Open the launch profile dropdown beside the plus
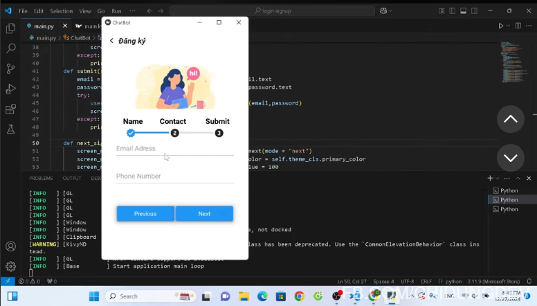The image size is (537, 306). pyautogui.click(x=498, y=178)
